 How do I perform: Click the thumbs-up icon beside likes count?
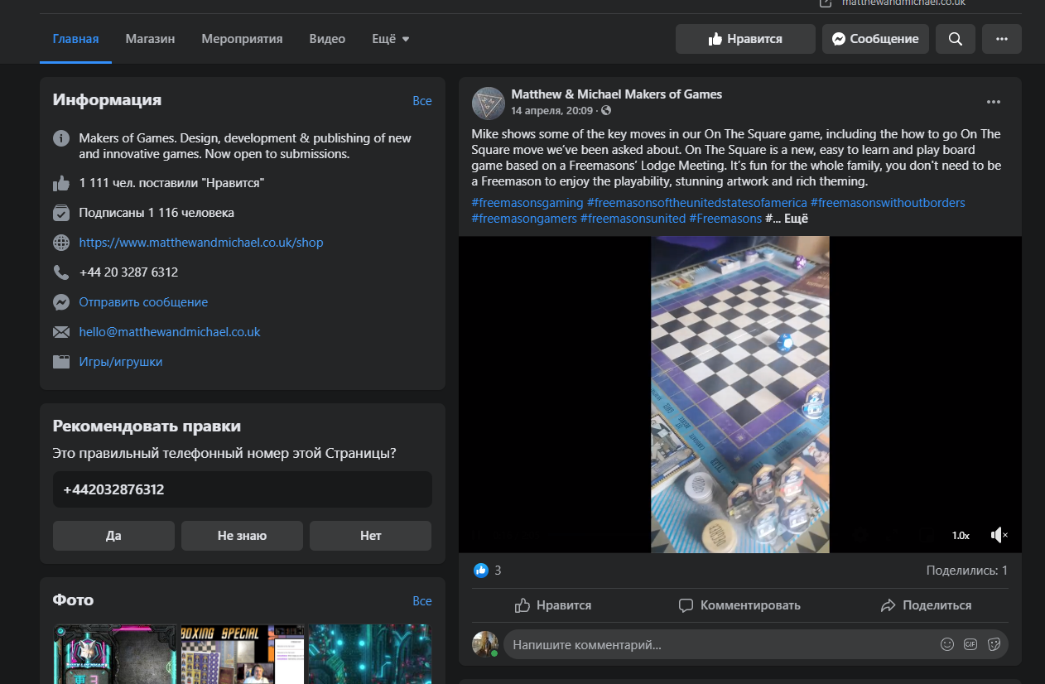point(61,183)
